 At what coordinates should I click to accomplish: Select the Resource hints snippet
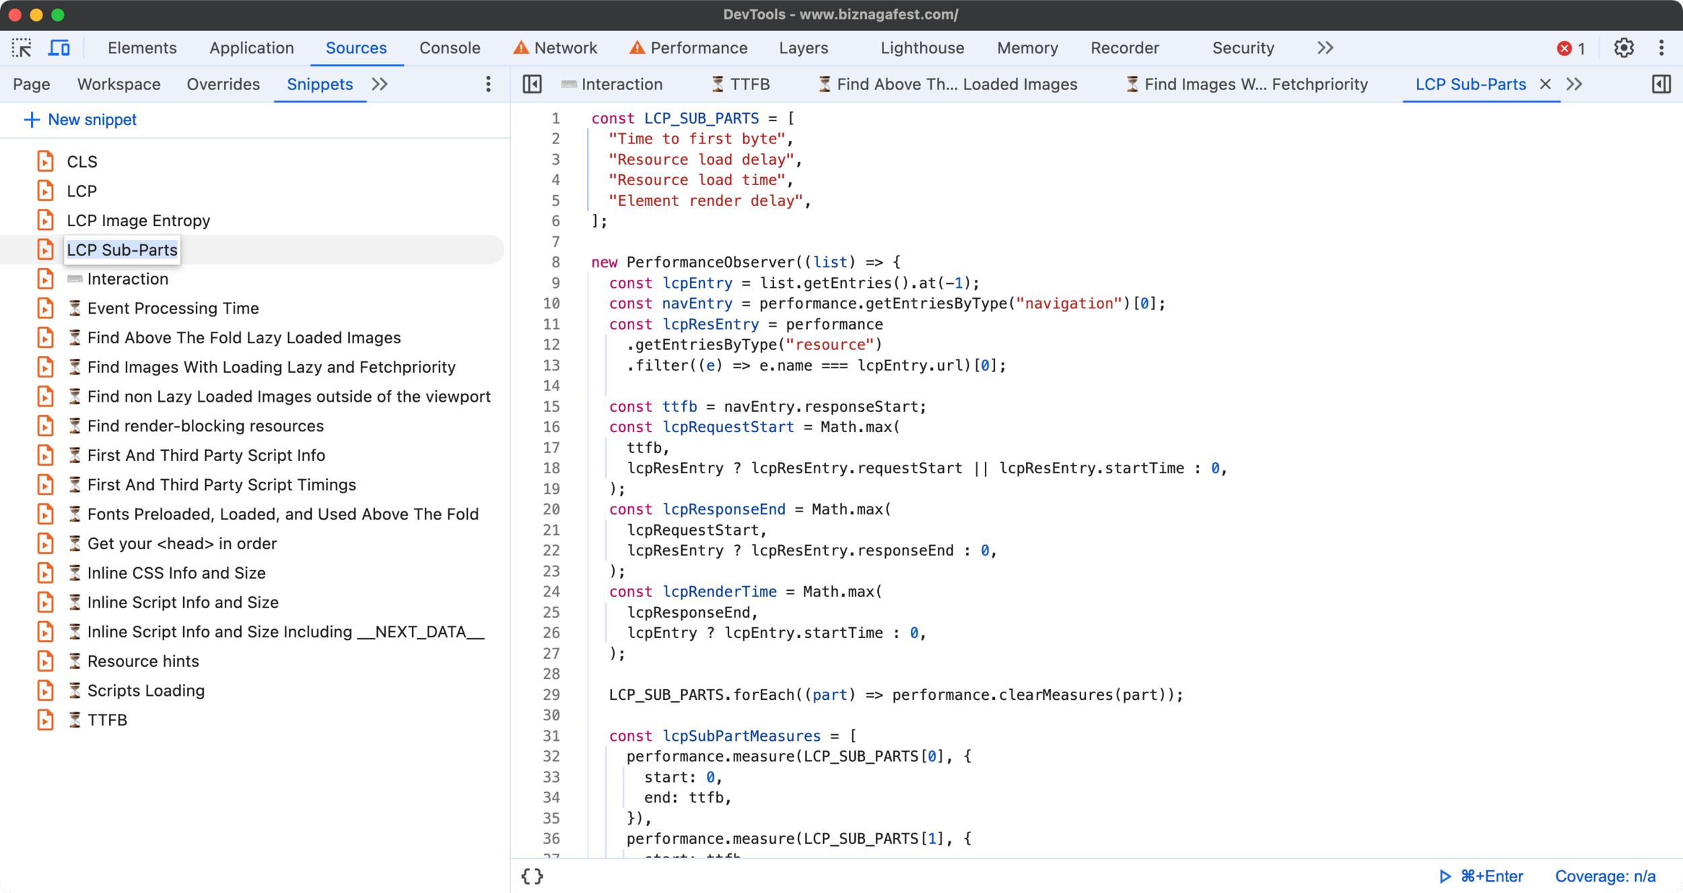[x=143, y=661]
